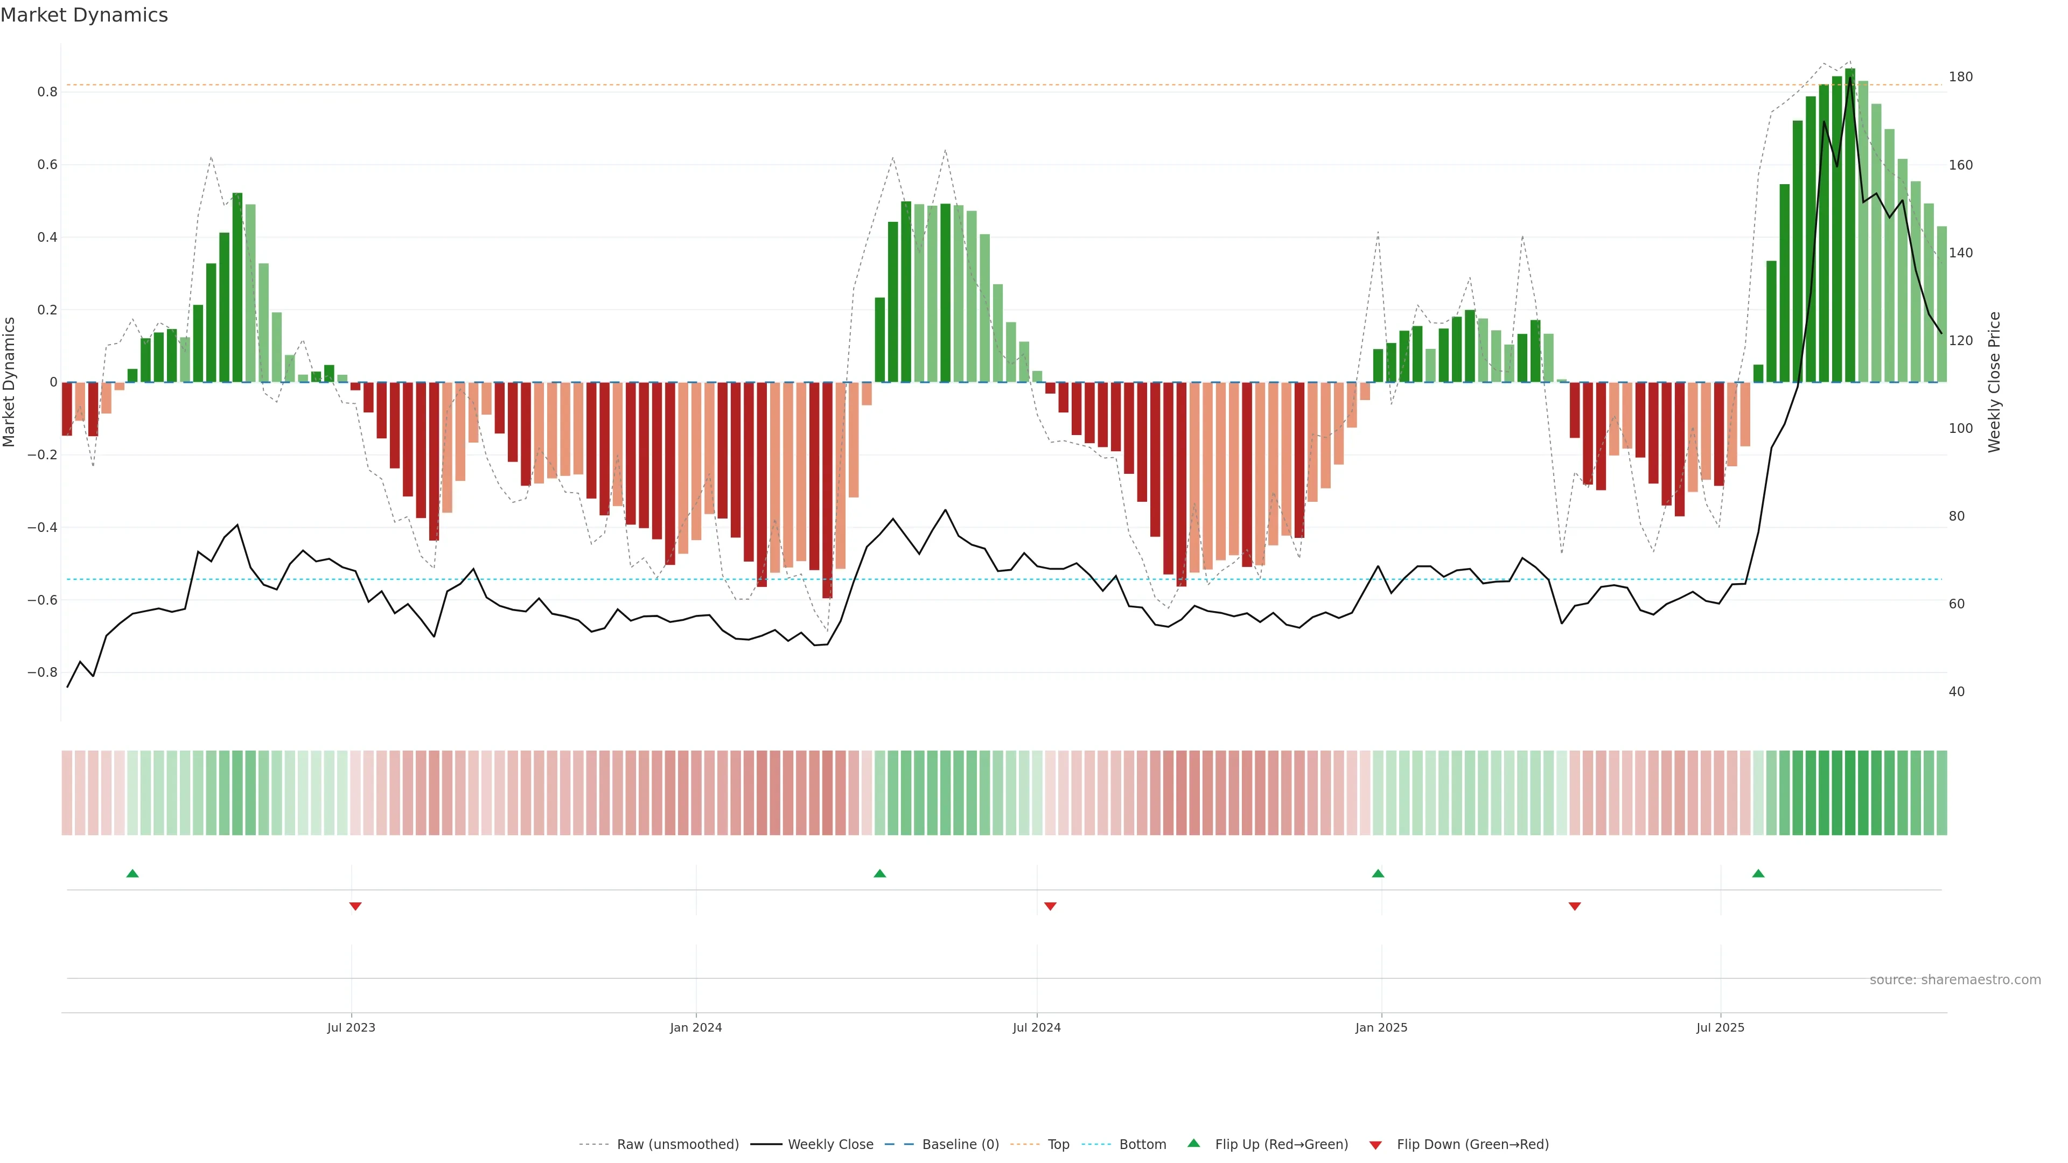Click the first green flip-up triangle marker
Image resolution: width=2068 pixels, height=1163 pixels.
132,873
